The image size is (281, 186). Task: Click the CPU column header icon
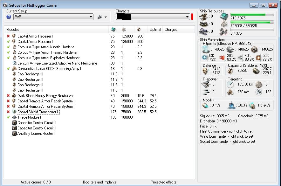coord(113,30)
